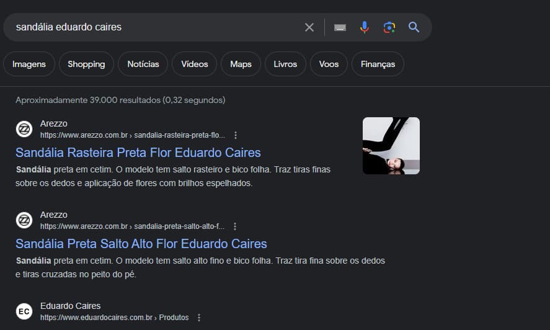Image resolution: width=550 pixels, height=330 pixels.
Task: Start voice search with the microphone icon
Action: (x=365, y=27)
